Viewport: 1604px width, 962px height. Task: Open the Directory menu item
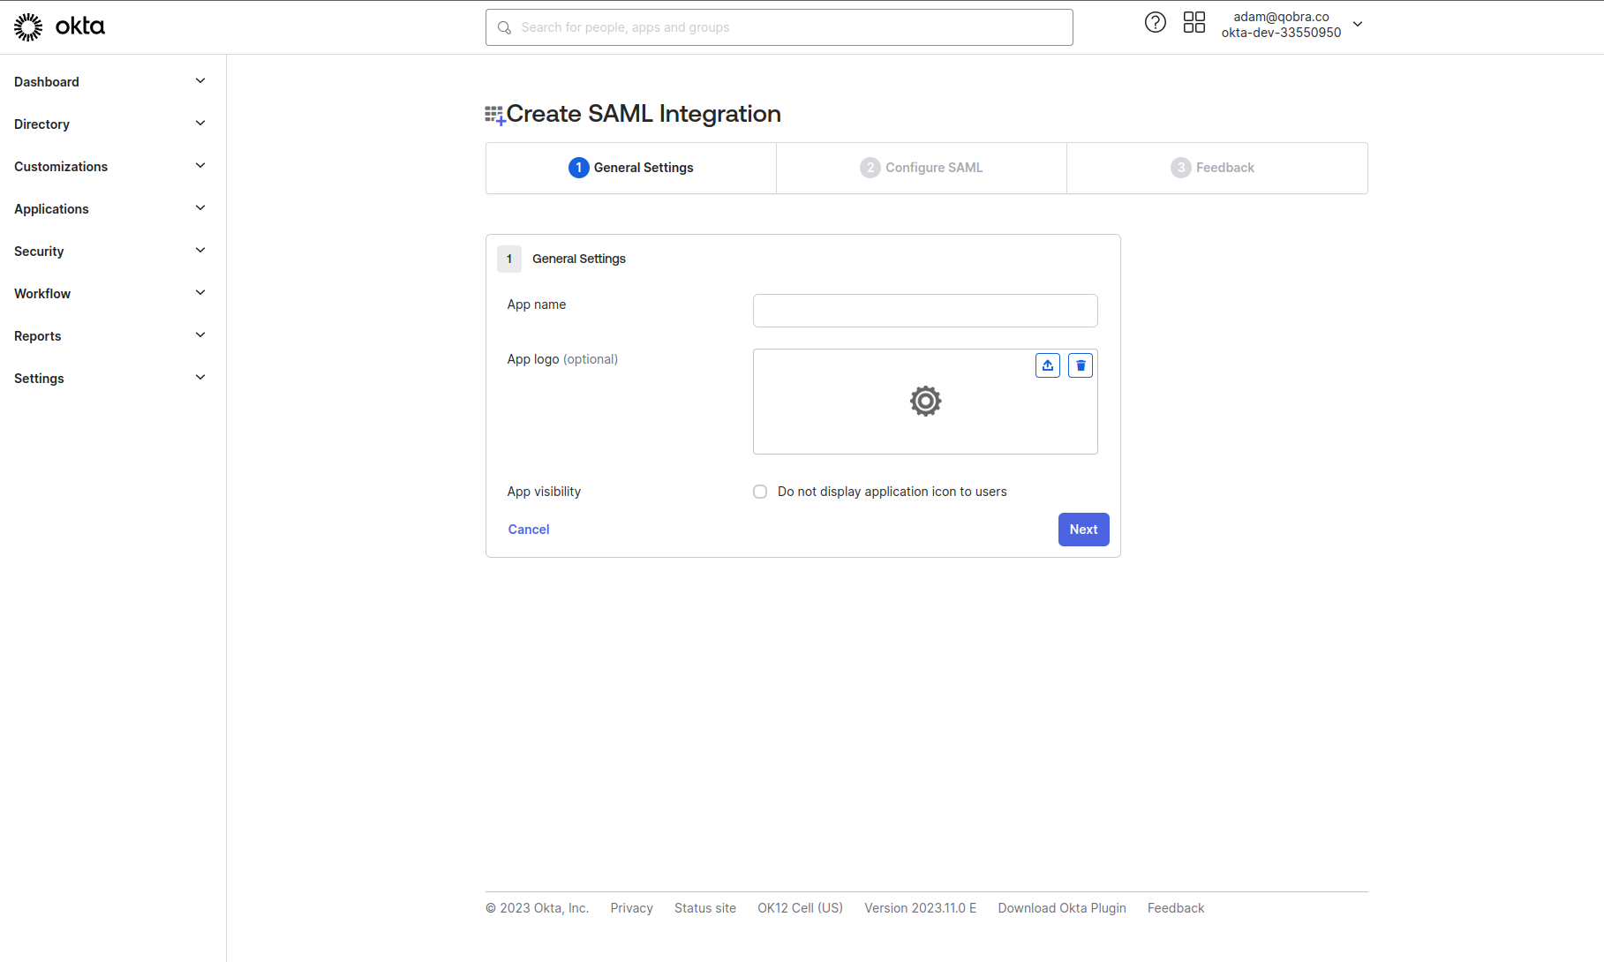pos(41,124)
